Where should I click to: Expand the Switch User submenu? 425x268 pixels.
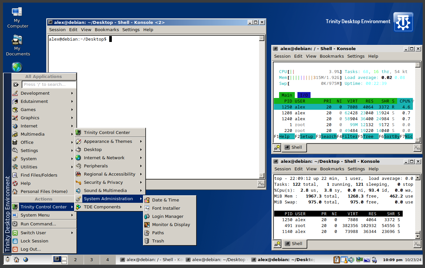[33, 233]
